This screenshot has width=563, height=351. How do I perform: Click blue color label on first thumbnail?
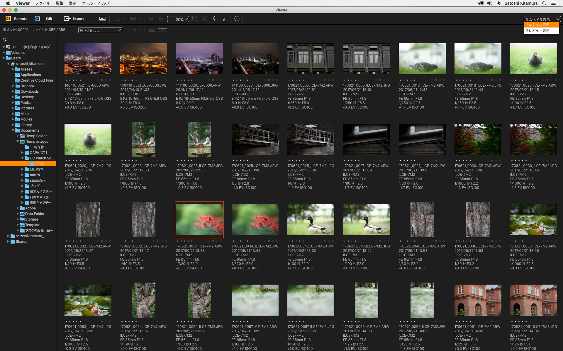pyautogui.click(x=110, y=80)
